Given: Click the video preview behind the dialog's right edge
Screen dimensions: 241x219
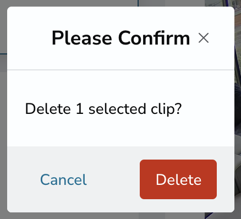Looking at the screenshot, I should pos(238,110).
